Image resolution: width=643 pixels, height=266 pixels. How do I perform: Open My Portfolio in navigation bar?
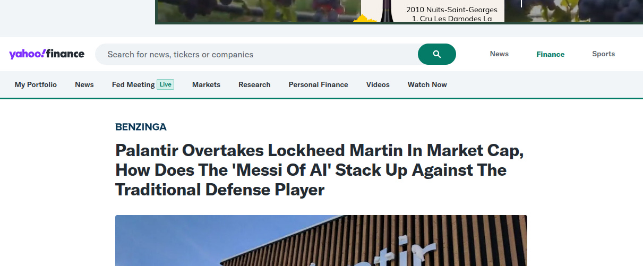click(36, 84)
